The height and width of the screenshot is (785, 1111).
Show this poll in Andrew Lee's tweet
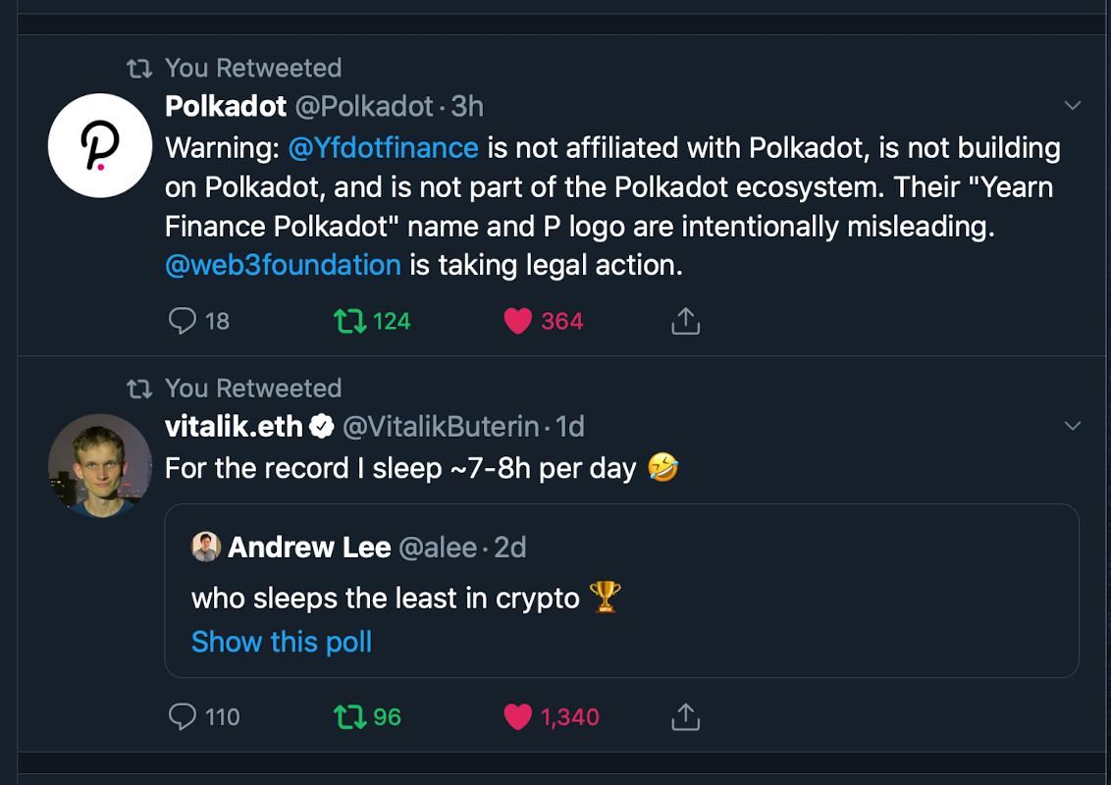pos(282,642)
